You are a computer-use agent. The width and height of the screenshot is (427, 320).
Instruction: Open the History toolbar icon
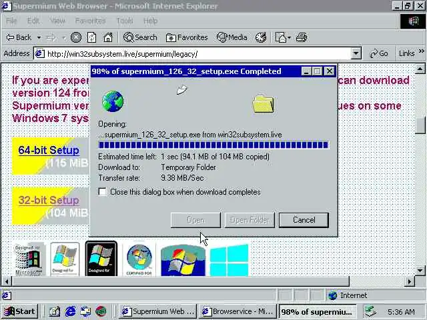pos(261,37)
